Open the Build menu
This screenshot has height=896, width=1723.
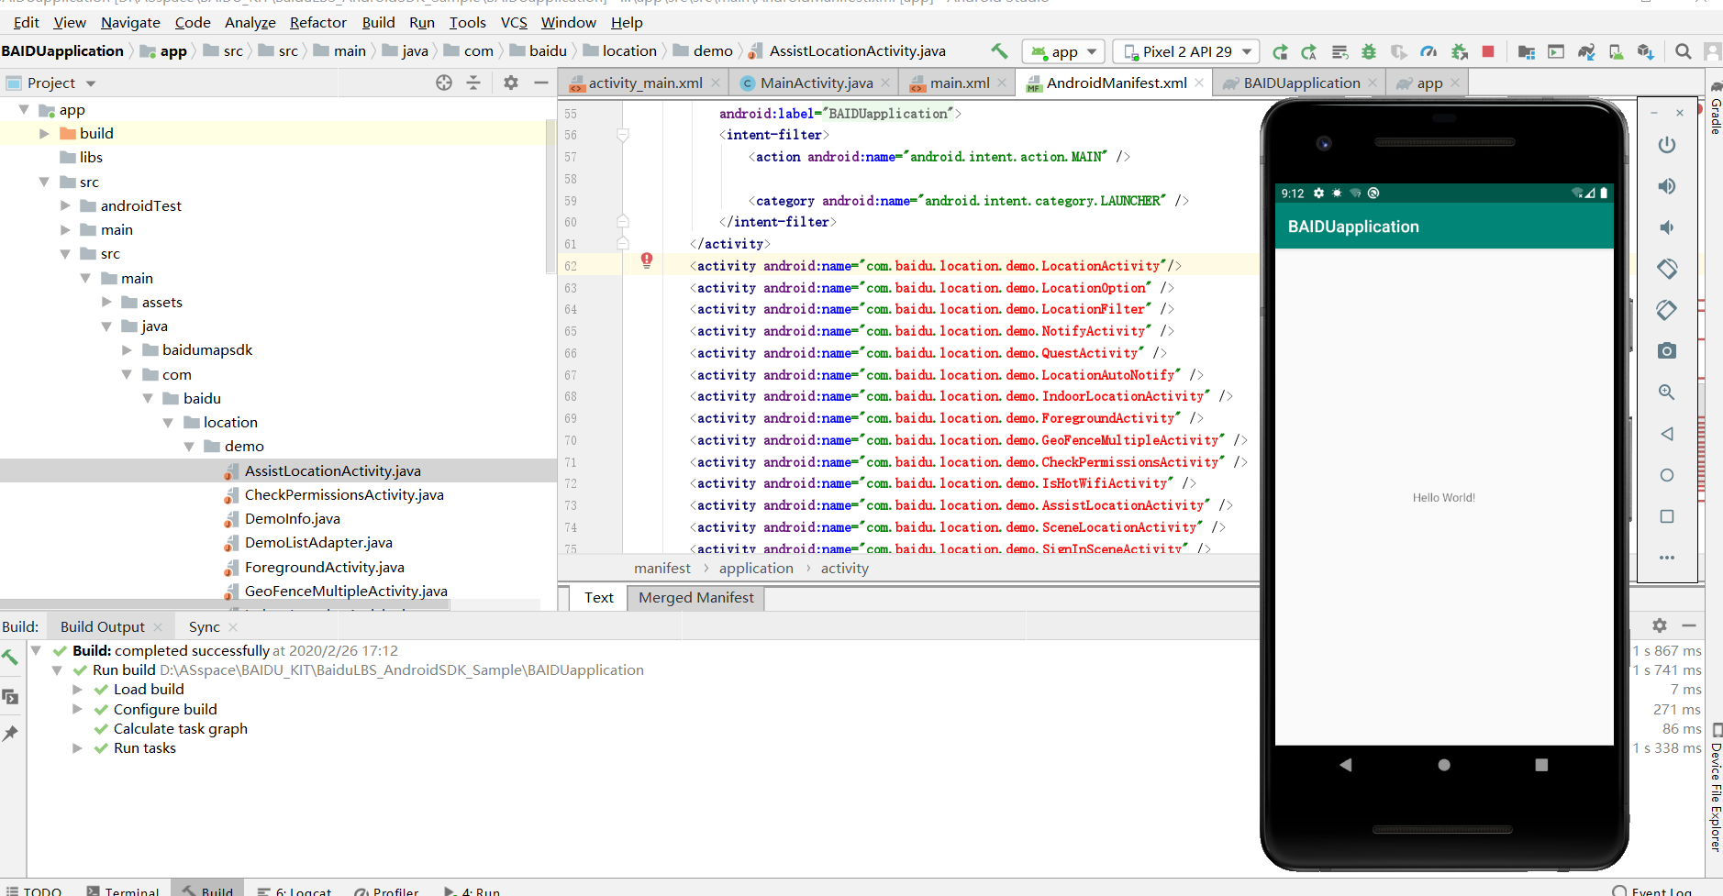click(378, 22)
